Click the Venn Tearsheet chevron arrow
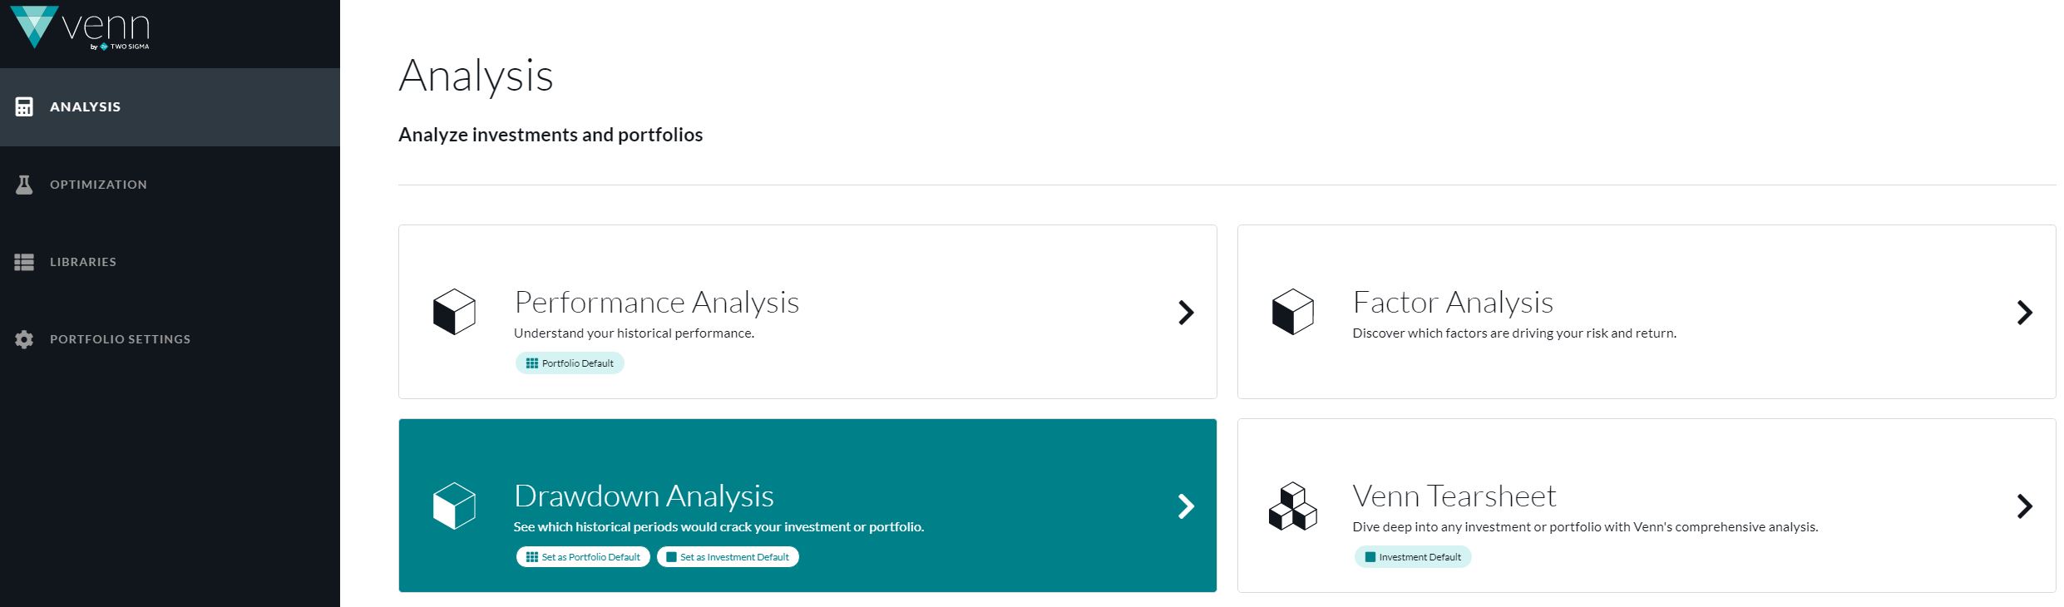The image size is (2064, 607). (x=2024, y=506)
